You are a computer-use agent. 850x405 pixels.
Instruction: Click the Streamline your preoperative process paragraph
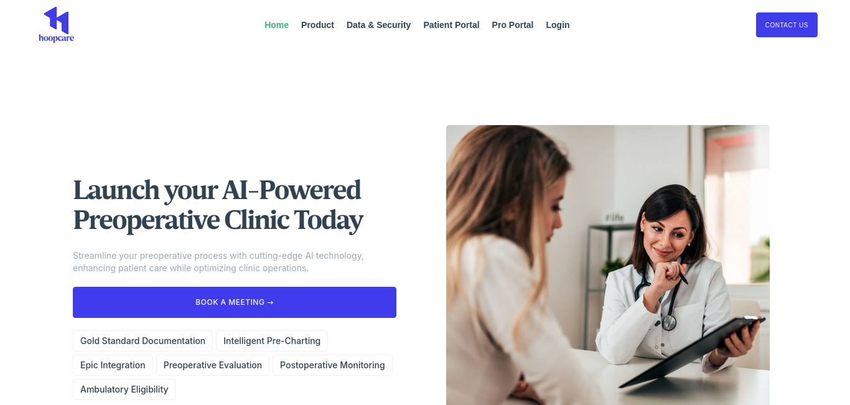click(218, 262)
